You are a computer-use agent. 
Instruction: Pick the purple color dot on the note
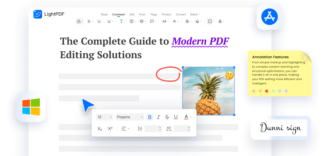(286, 91)
